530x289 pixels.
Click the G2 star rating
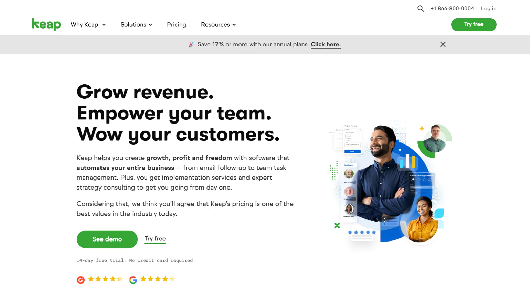(105, 279)
